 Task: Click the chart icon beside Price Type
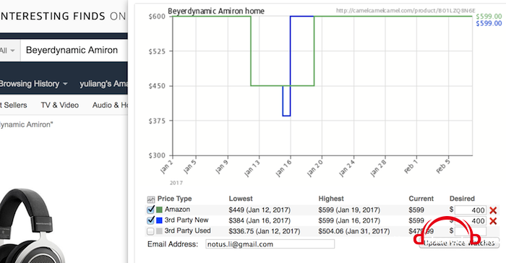(x=150, y=199)
